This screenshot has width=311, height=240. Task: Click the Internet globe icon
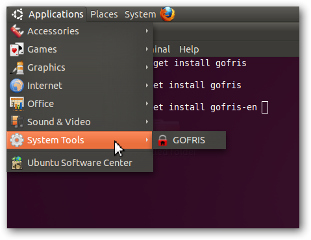pos(17,86)
